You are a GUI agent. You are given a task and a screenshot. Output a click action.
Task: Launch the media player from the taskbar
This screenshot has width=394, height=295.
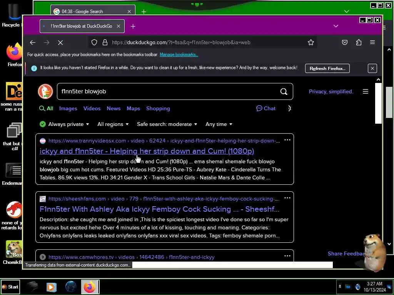pos(51,287)
